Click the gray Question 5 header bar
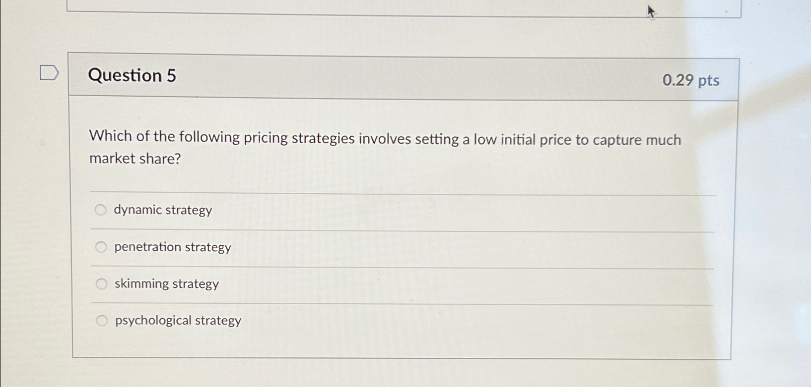Viewport: 811px width, 387px height. [x=404, y=77]
